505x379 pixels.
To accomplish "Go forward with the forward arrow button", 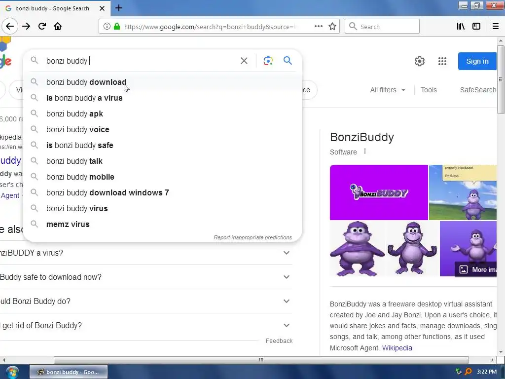I will point(26,27).
